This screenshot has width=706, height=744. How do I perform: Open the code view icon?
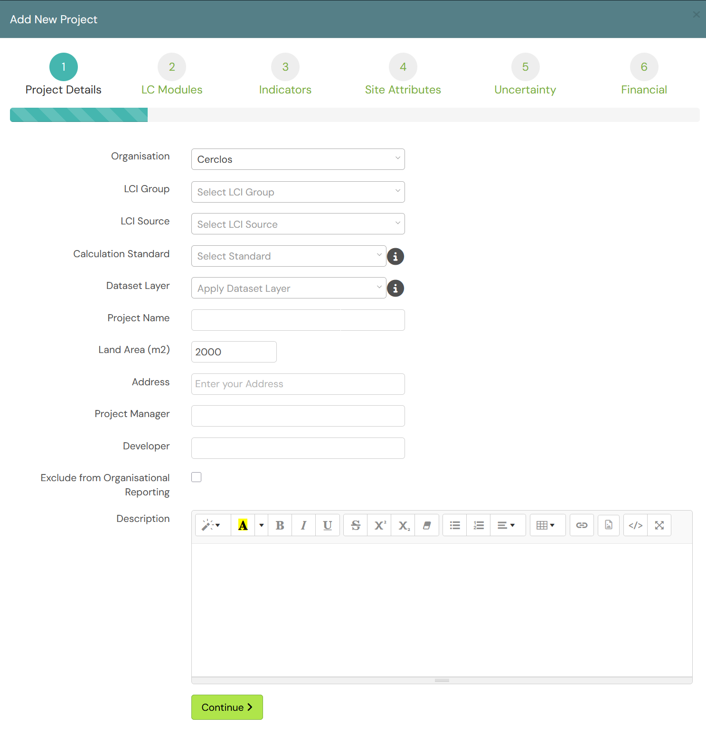635,525
